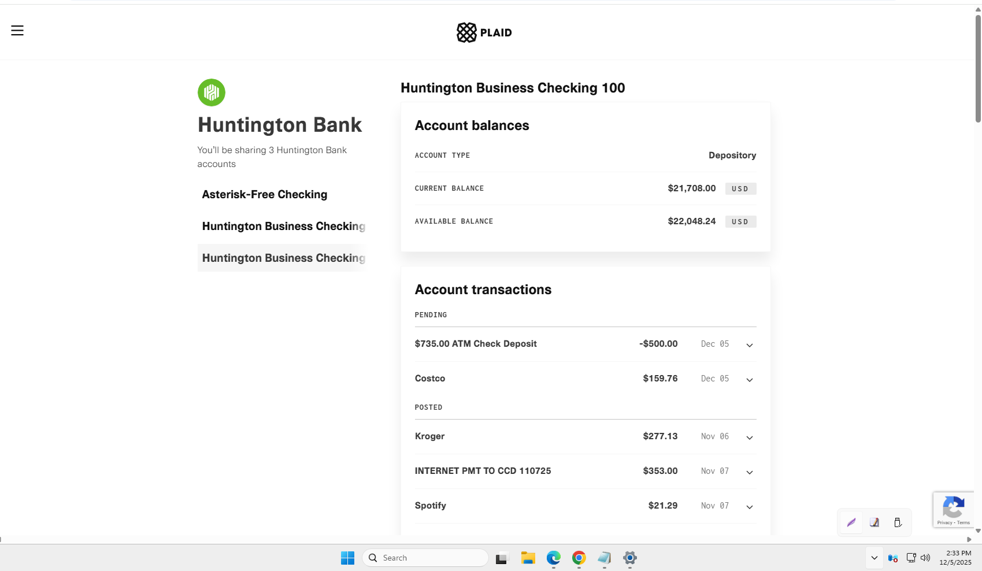Expand the Costco transaction details
This screenshot has width=982, height=571.
(x=749, y=380)
